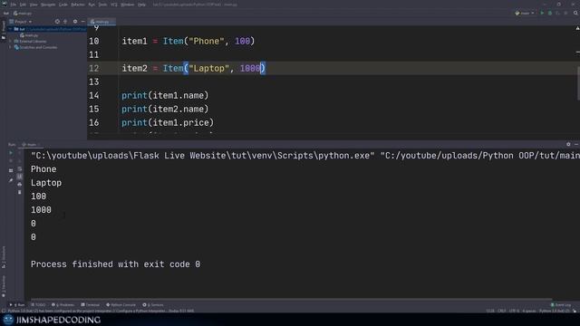Image resolution: width=580 pixels, height=326 pixels.
Task: Select main.py in the project tree
Action: point(29,35)
